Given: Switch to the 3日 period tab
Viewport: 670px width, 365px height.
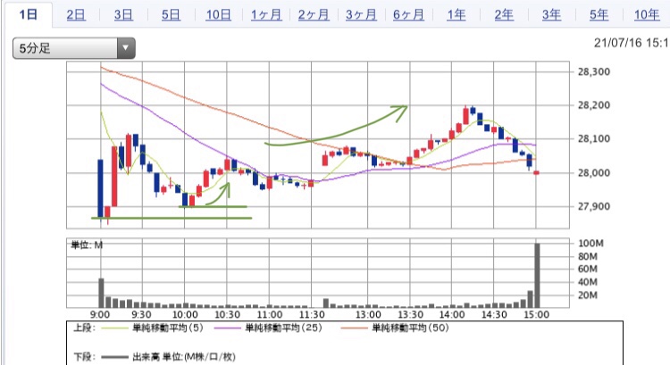Looking at the screenshot, I should tap(123, 15).
